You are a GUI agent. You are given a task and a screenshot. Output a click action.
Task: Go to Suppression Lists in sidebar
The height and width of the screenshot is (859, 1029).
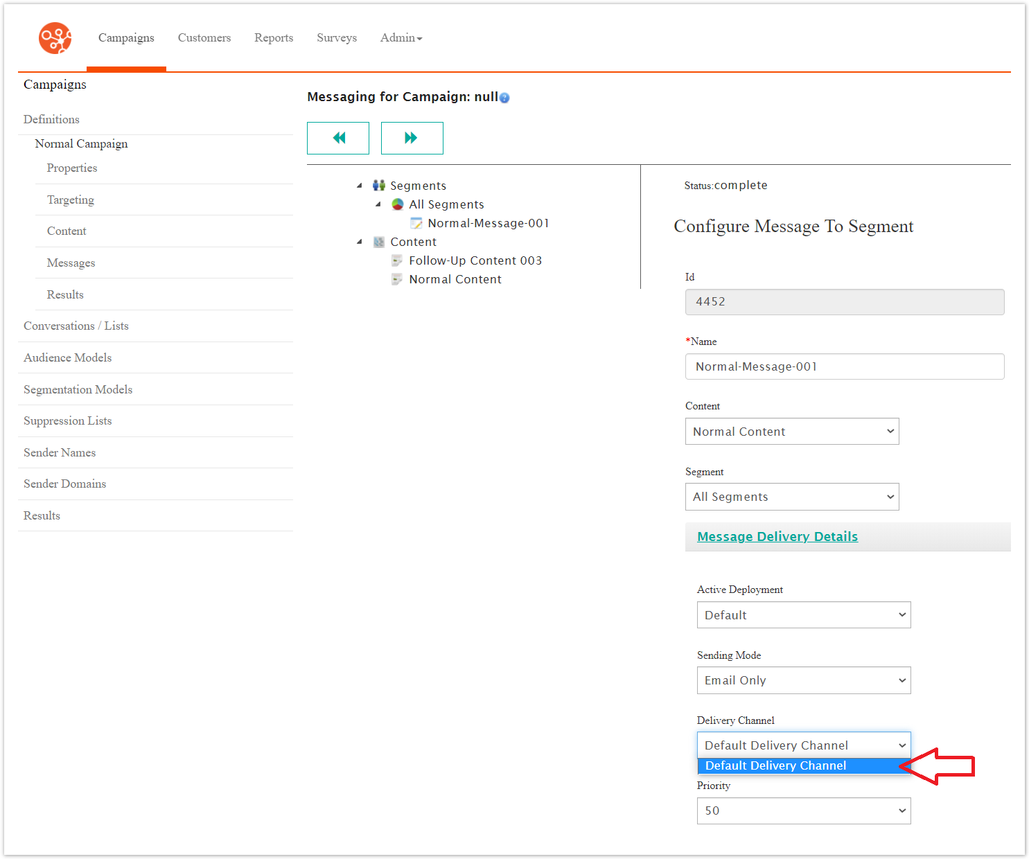point(67,421)
